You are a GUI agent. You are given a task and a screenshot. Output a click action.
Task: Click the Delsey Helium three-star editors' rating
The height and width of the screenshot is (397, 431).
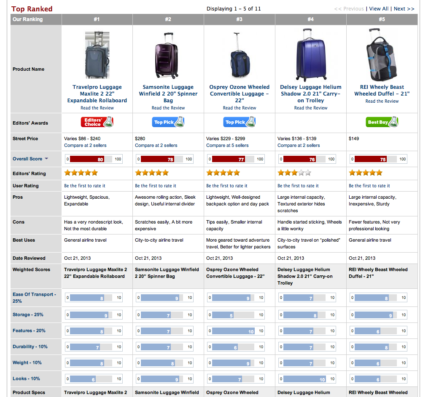click(294, 173)
